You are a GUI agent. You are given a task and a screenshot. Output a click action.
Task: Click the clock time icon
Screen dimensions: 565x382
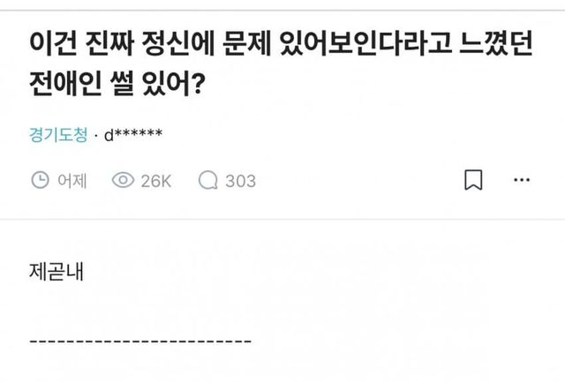pyautogui.click(x=40, y=181)
